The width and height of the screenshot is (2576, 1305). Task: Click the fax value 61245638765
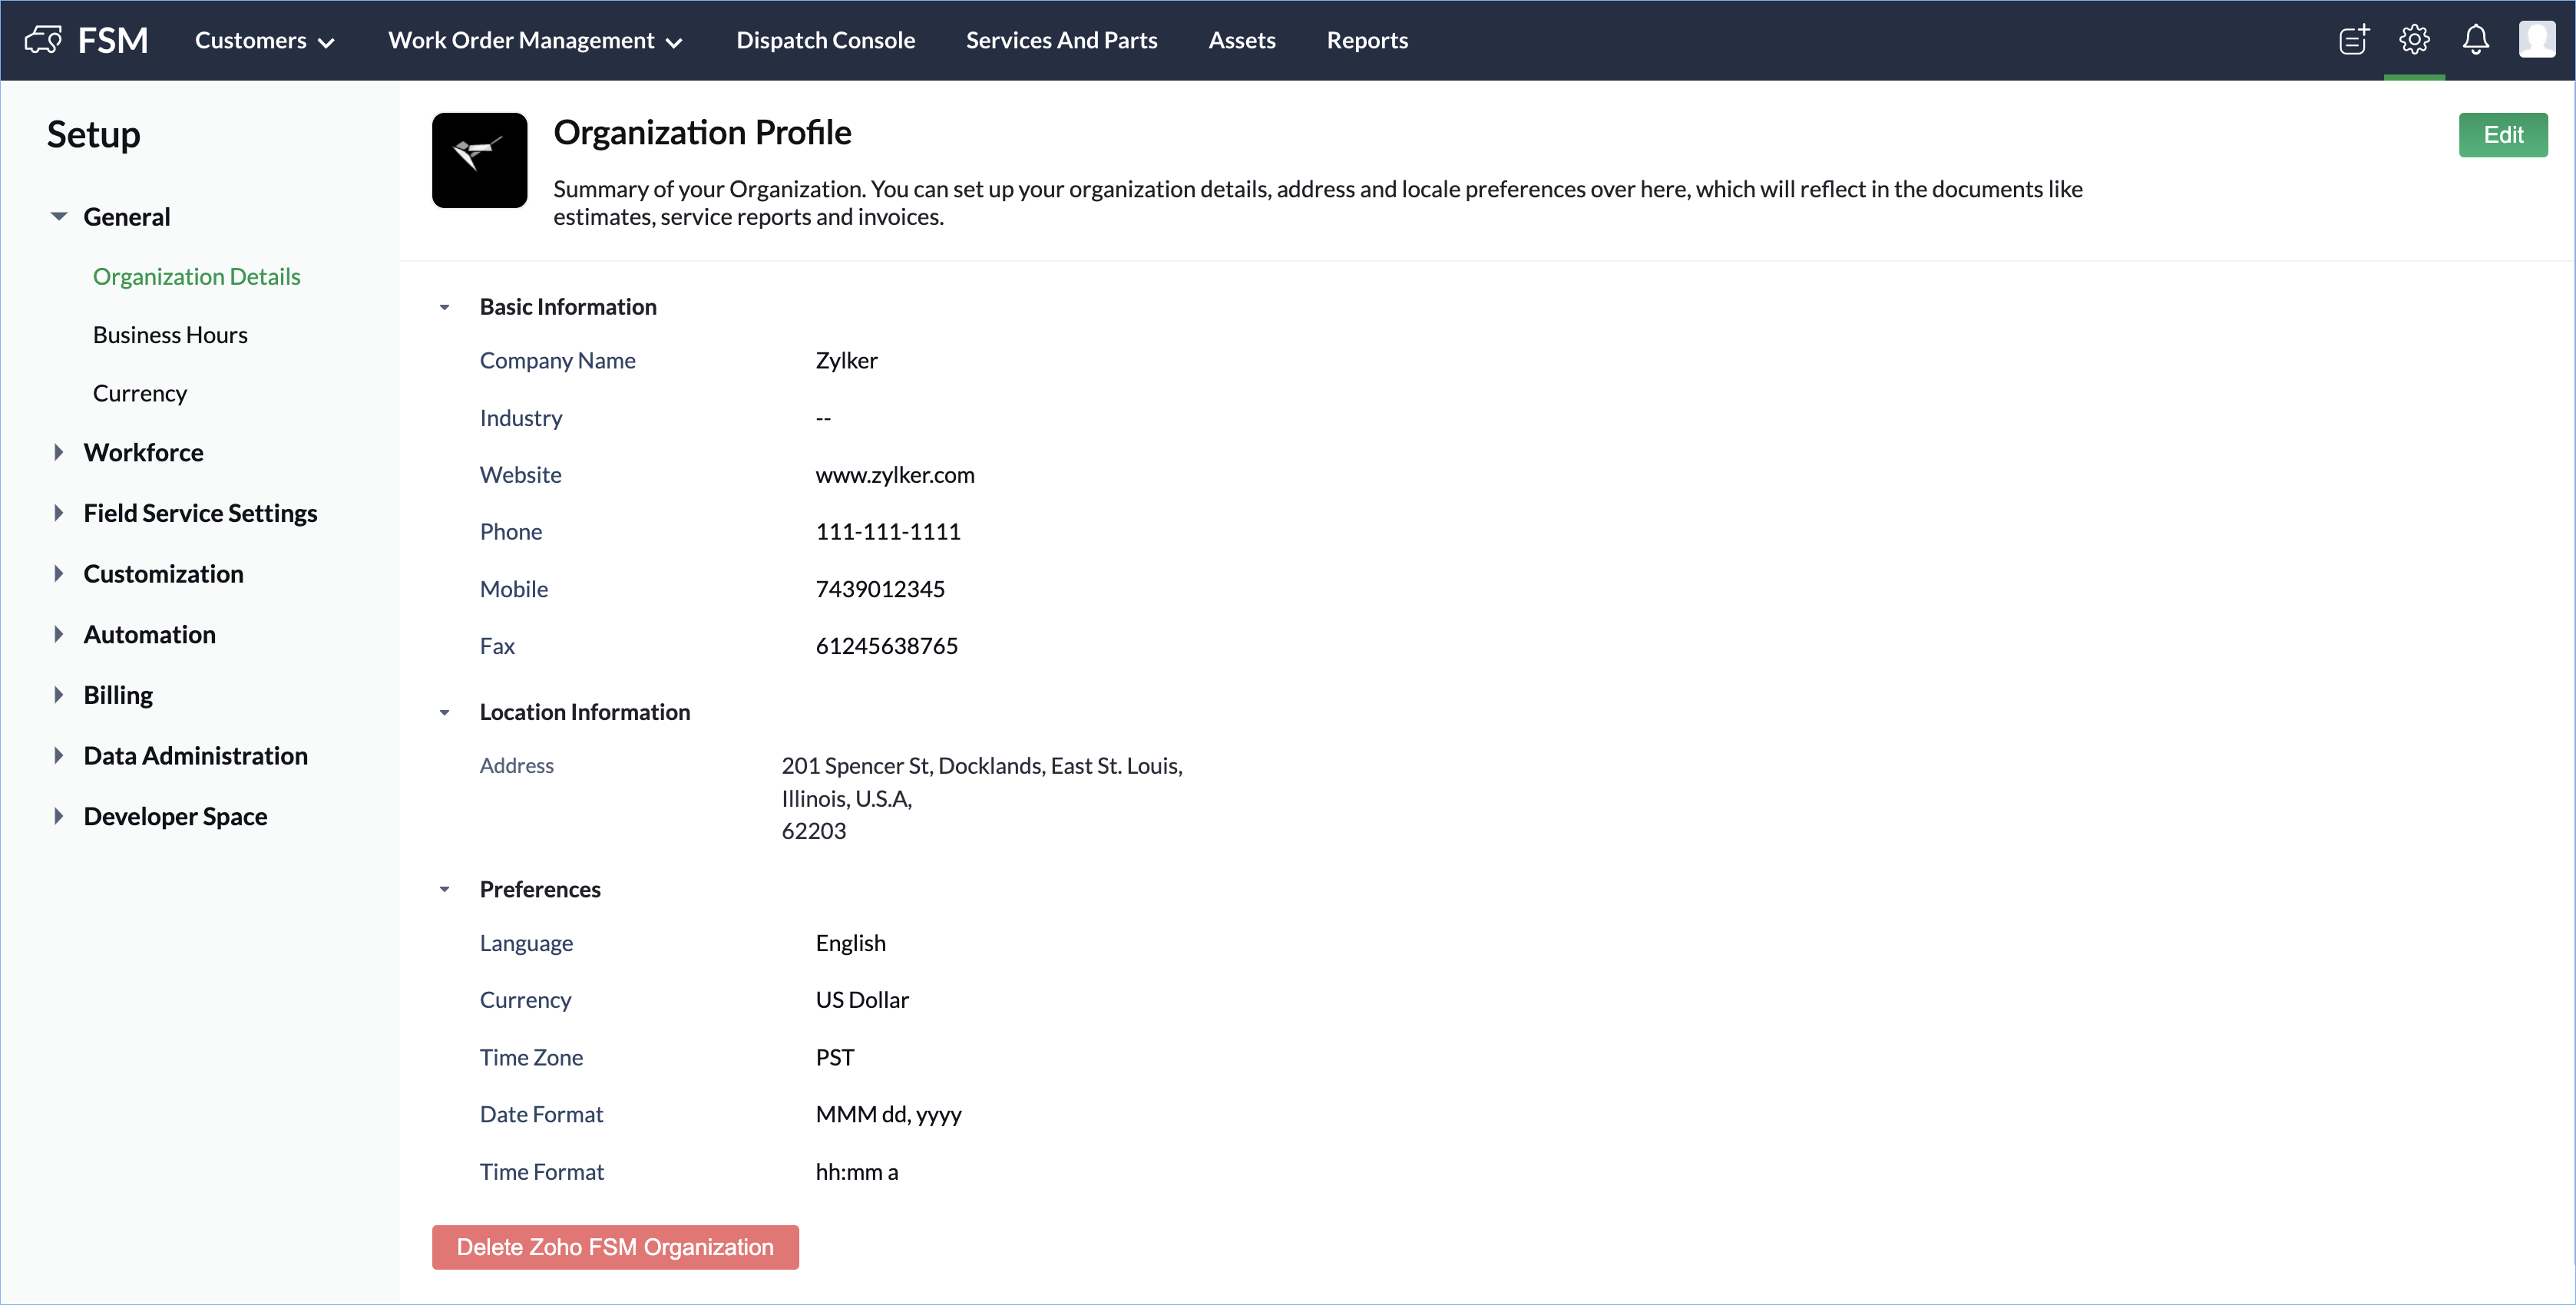coord(887,646)
